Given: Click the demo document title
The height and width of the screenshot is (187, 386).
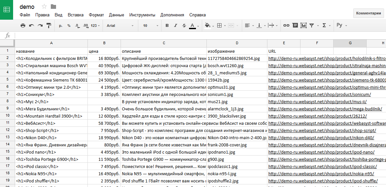Looking at the screenshot, I should [27, 7].
